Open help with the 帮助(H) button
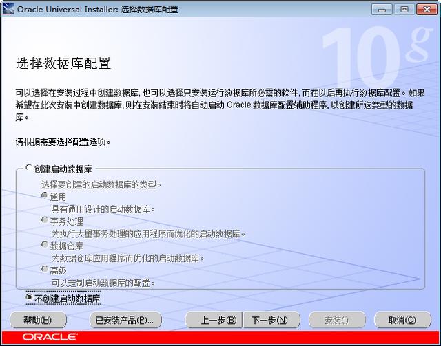This screenshot has height=346, width=441. pos(37,320)
